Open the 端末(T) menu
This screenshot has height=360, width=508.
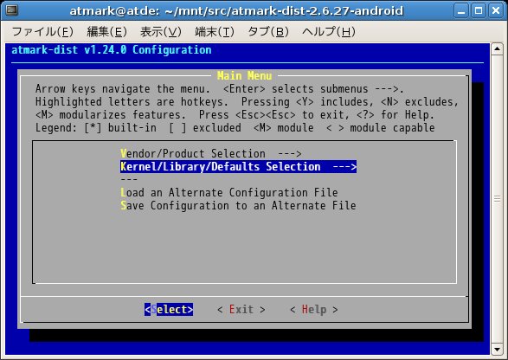coord(214,31)
